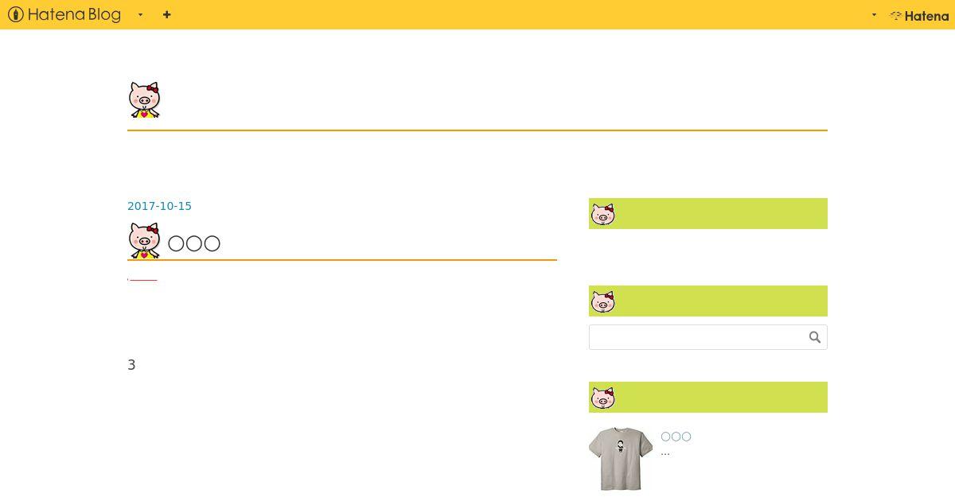Open the gray T-shirt thumbnail
The image size is (955, 501).
tap(621, 459)
